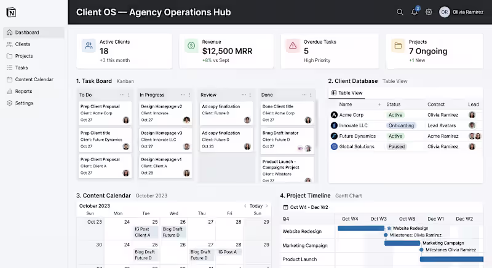Click the OR user avatar
492x268 pixels.
click(x=444, y=12)
